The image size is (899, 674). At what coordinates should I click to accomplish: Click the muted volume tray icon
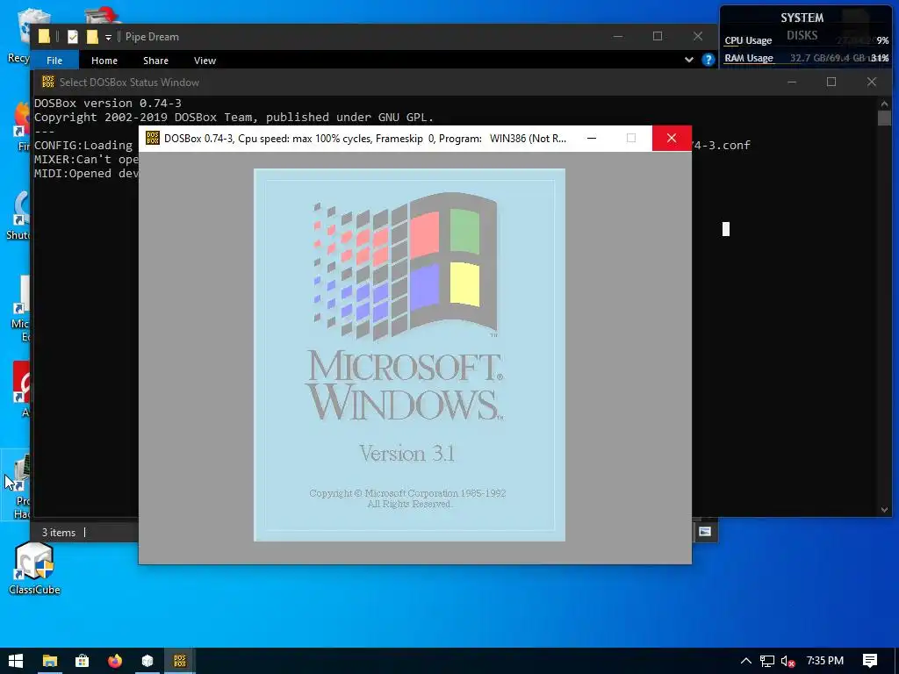click(788, 661)
